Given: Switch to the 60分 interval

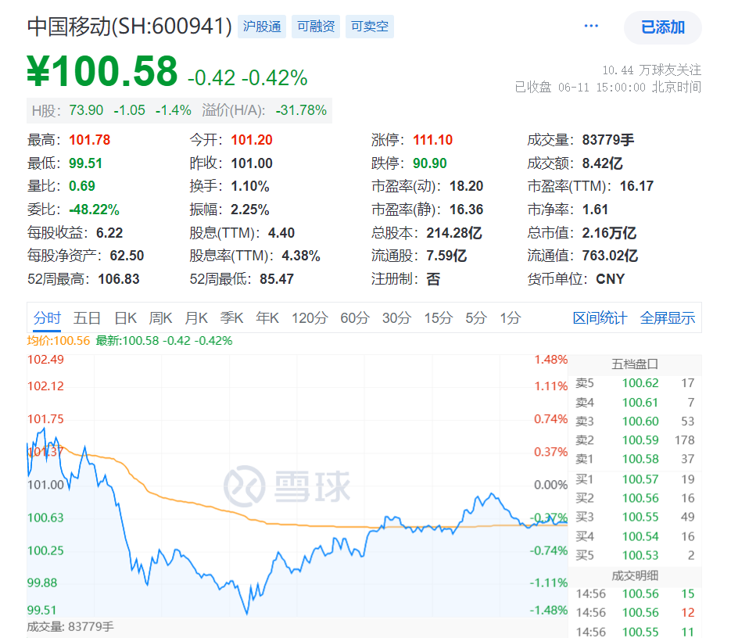Looking at the screenshot, I should pyautogui.click(x=355, y=318).
